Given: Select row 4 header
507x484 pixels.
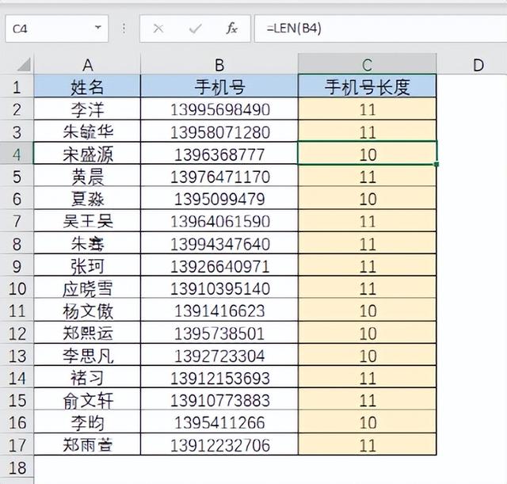Looking at the screenshot, I should [17, 154].
